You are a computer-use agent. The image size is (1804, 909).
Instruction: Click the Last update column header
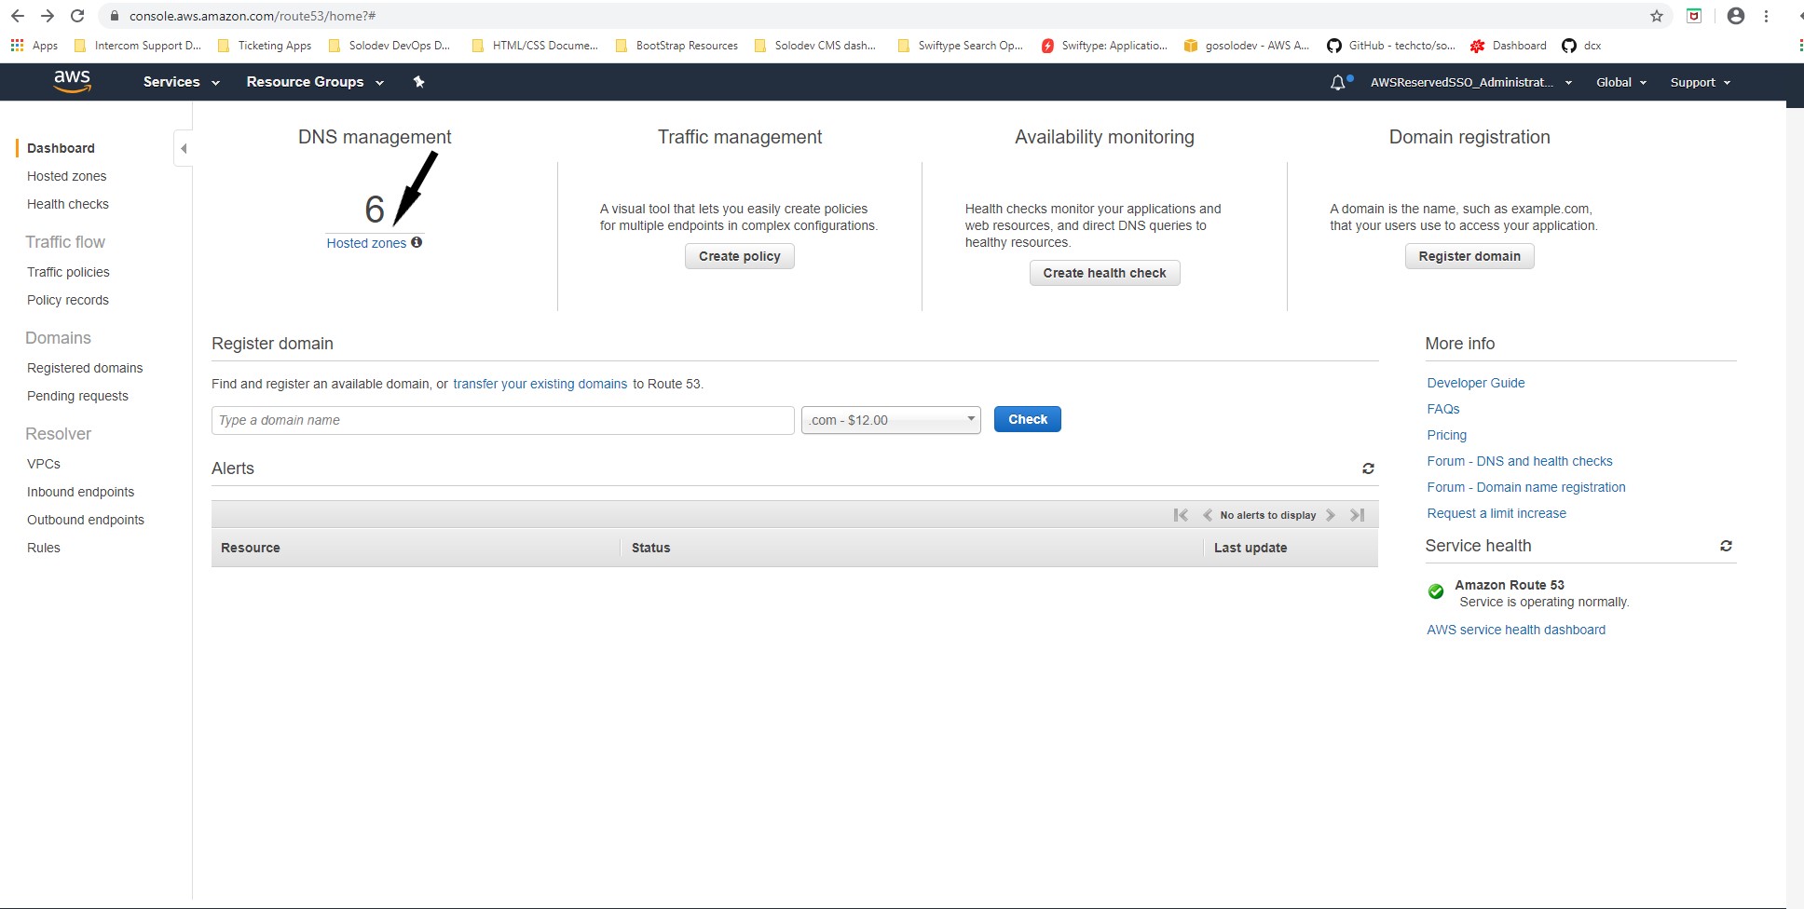1291,548
